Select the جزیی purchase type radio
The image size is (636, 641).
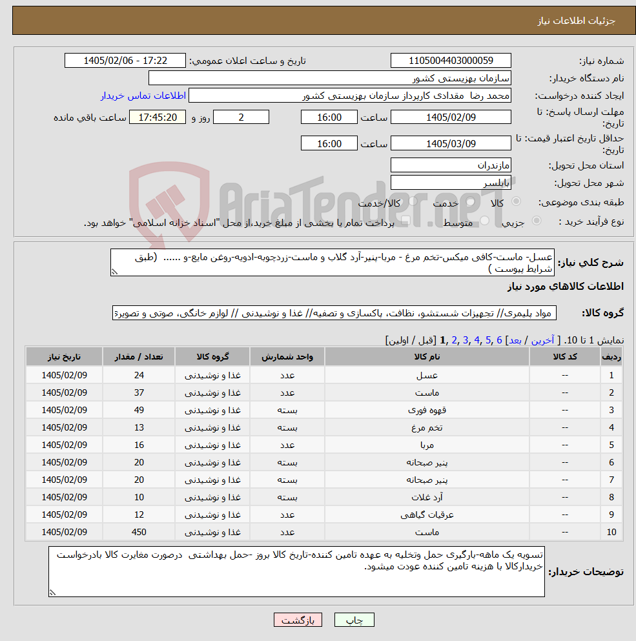tap(537, 221)
